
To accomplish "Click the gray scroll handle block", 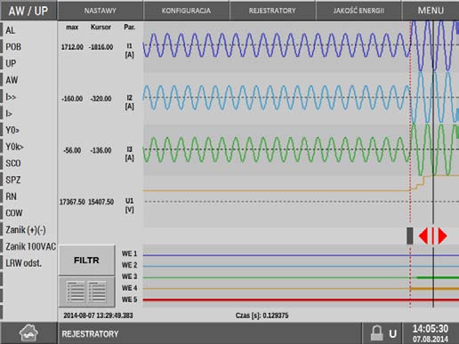I will point(410,236).
